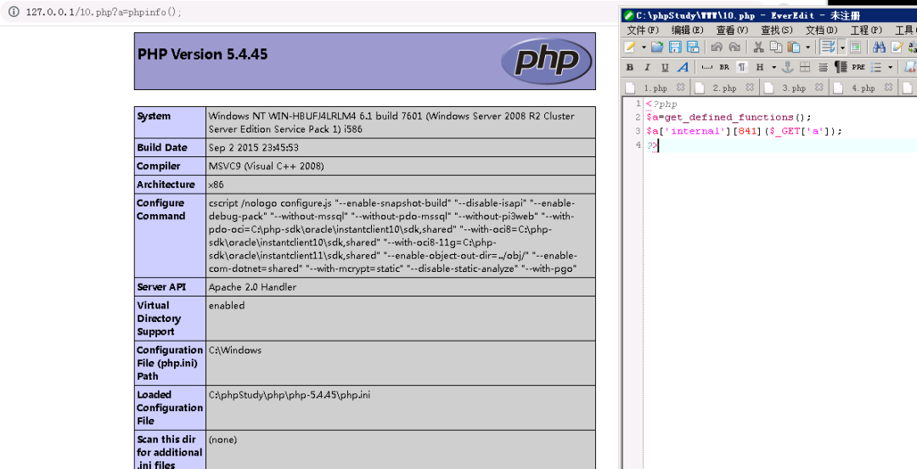This screenshot has height=469, width=917.
Task: Open the 文件(F) menu
Action: pos(643,30)
